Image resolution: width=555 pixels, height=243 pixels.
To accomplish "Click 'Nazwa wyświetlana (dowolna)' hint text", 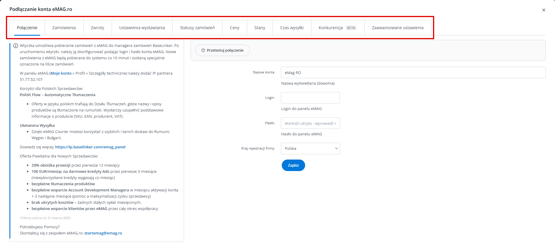I will click(x=308, y=83).
